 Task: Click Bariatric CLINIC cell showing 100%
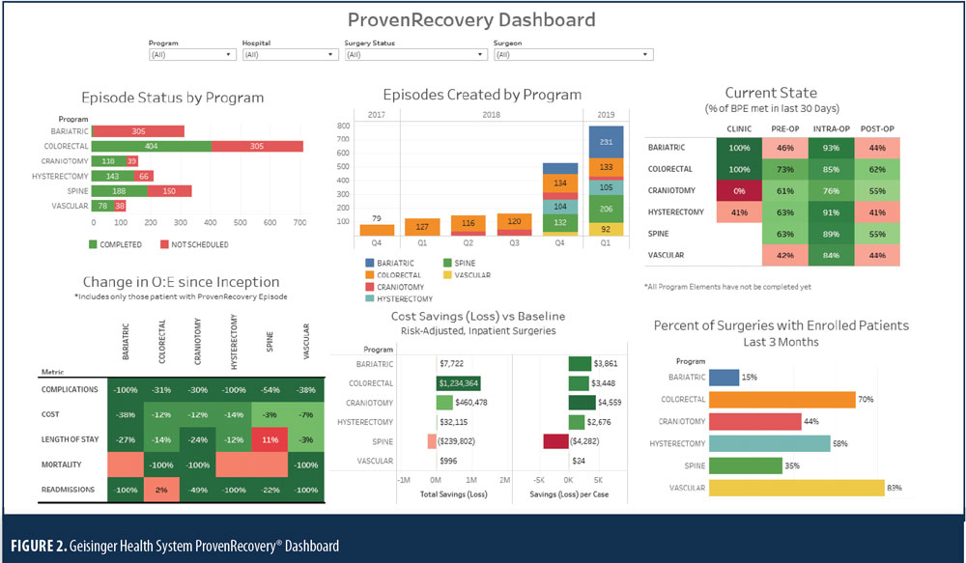[739, 148]
